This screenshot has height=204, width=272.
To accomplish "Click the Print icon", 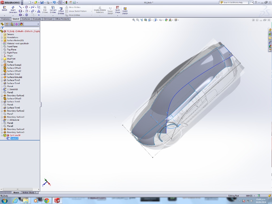I will point(48,3).
